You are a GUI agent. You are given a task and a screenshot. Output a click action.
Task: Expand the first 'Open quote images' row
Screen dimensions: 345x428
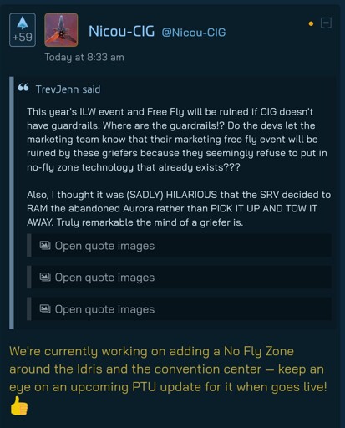pyautogui.click(x=179, y=246)
